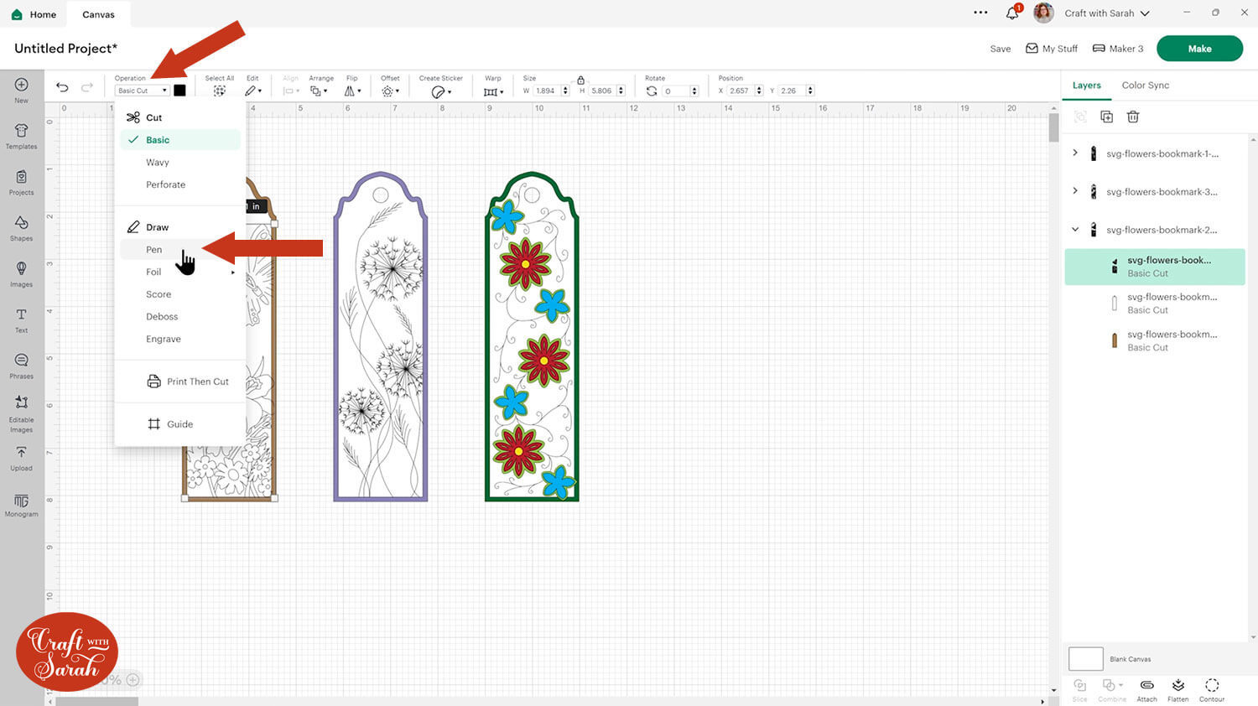1258x706 pixels.
Task: Click the Monogram tool icon
Action: [21, 503]
